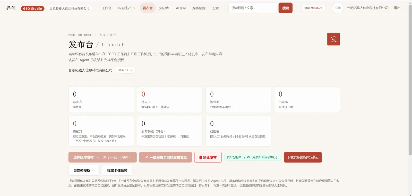Click the 终止发布 stop button
412x196 pixels.
(x=208, y=157)
